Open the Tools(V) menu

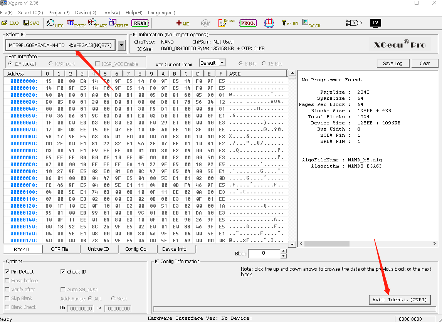(111, 13)
